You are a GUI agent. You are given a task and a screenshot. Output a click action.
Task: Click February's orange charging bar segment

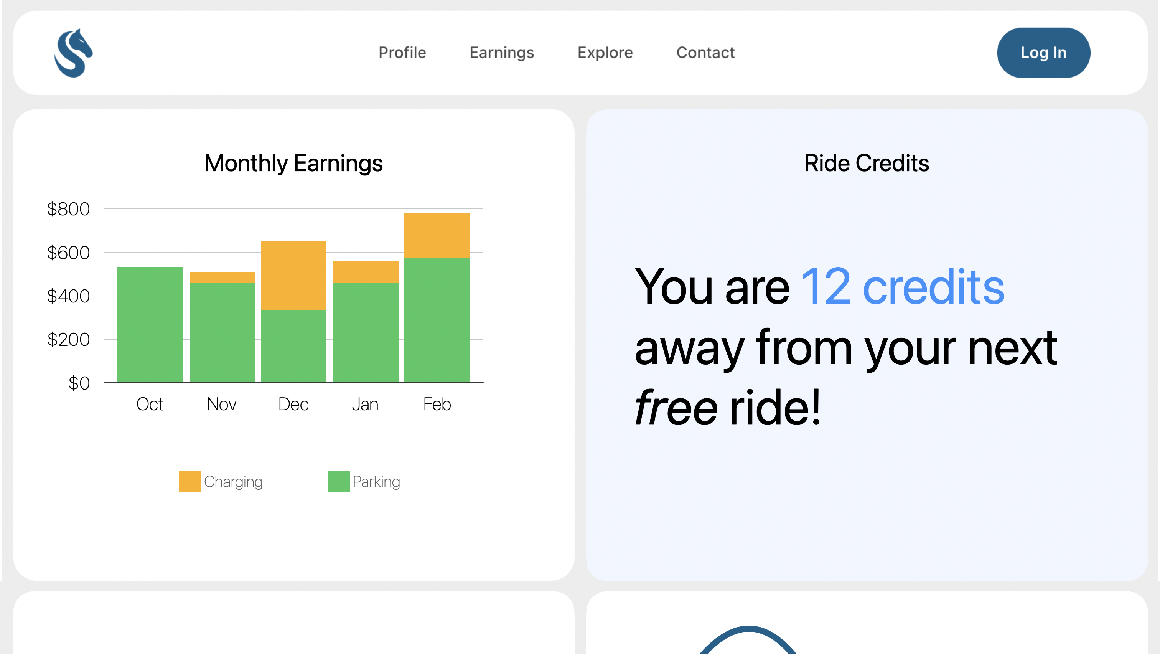click(x=437, y=235)
